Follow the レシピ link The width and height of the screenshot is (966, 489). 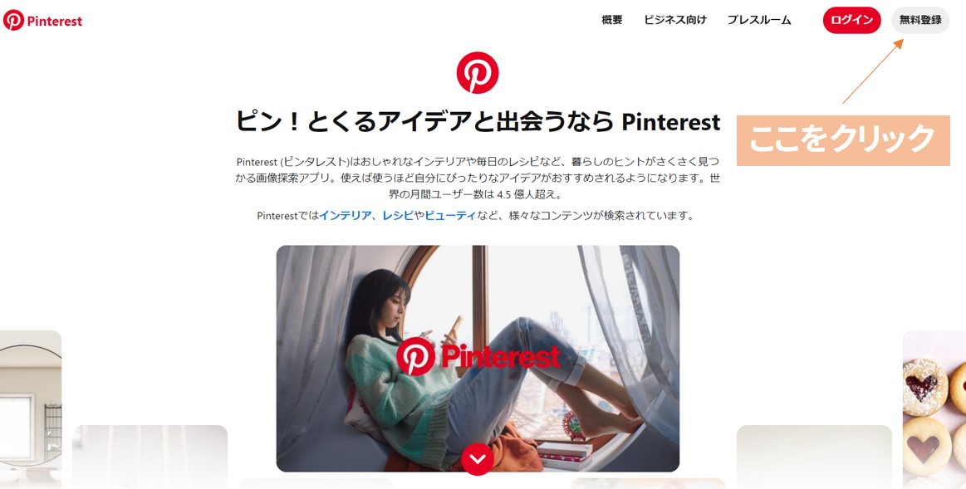tap(398, 216)
